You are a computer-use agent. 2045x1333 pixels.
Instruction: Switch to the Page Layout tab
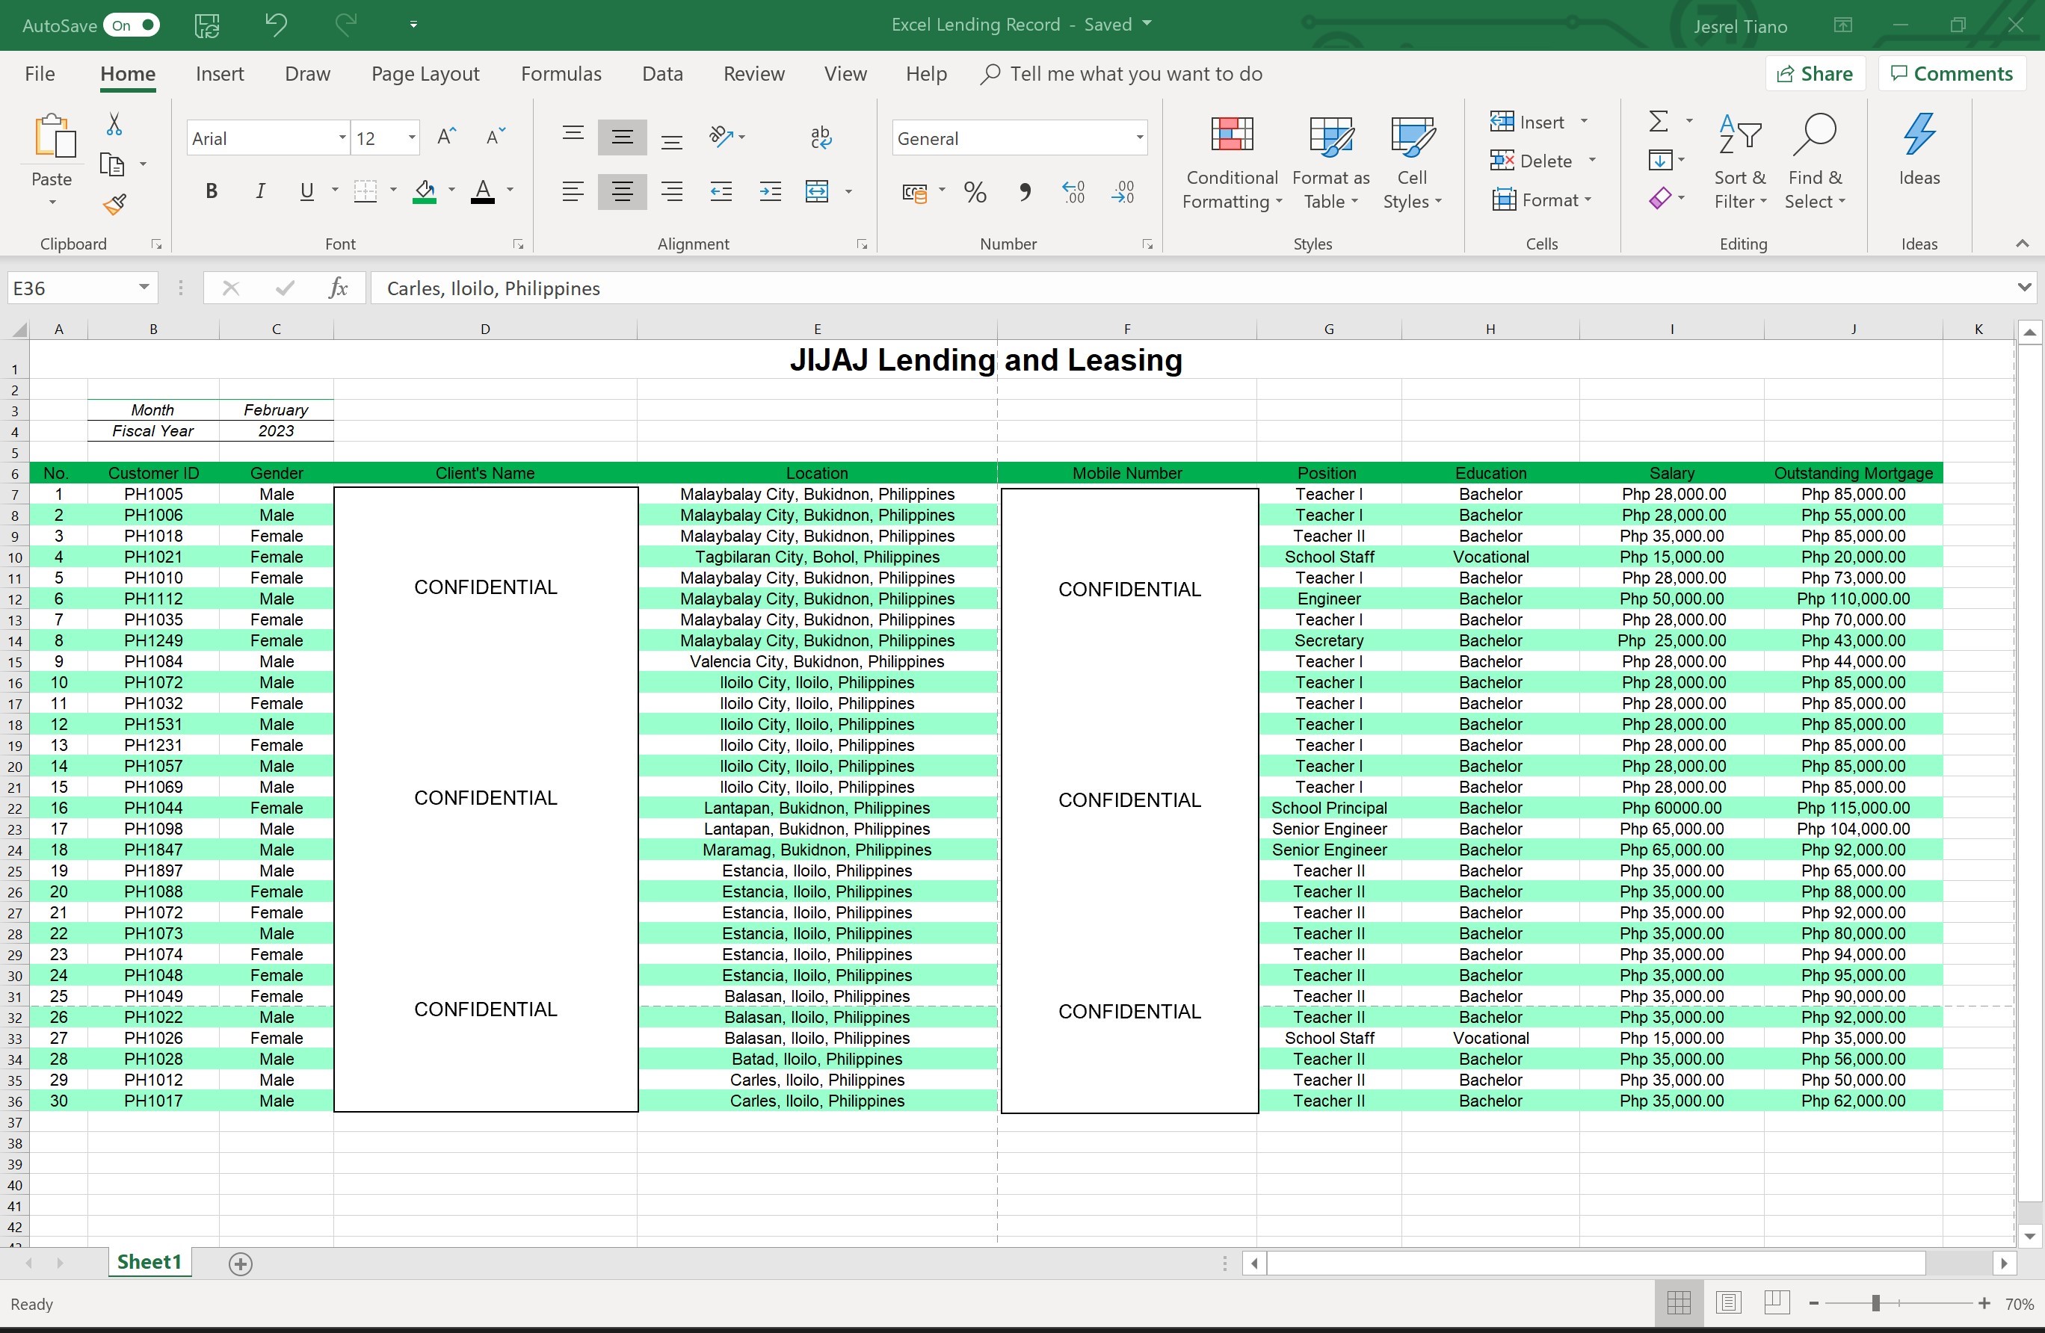(x=425, y=74)
